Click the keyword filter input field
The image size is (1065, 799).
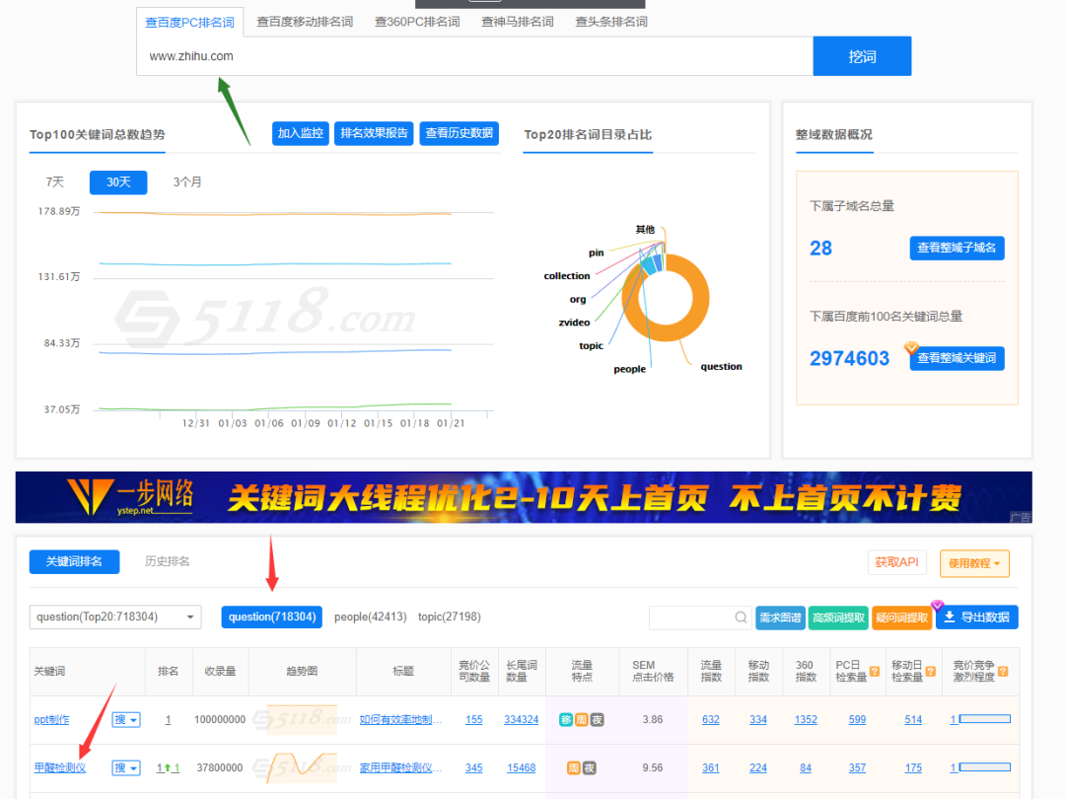(699, 617)
